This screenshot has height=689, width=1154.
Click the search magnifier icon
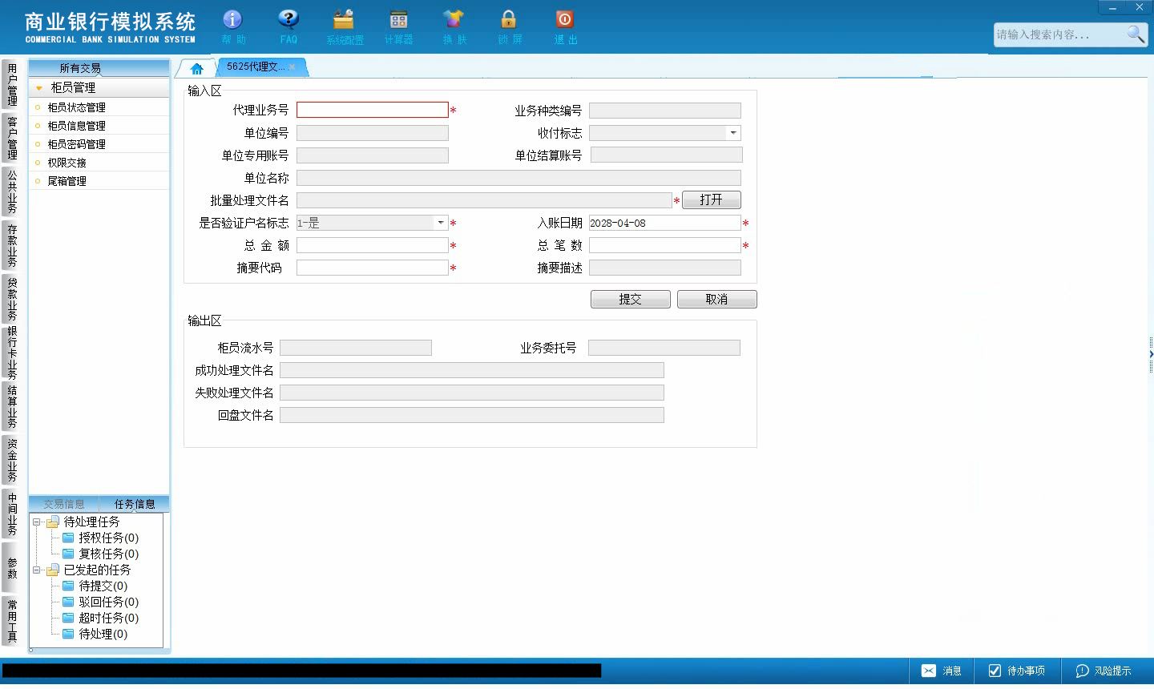click(1136, 34)
